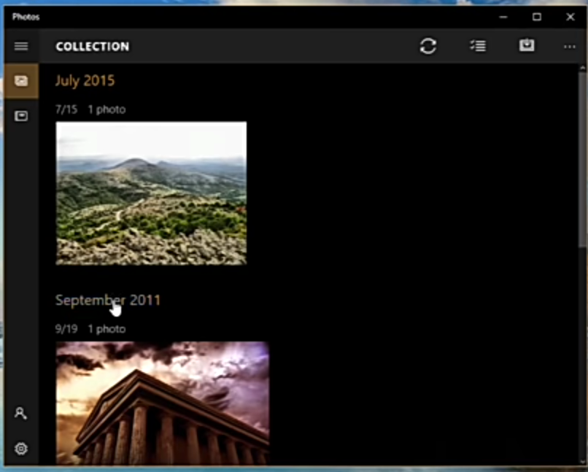Open the mountain landscape photo thumbnail
This screenshot has width=588, height=472.
pyautogui.click(x=151, y=193)
